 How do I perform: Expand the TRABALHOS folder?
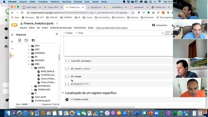pos(32,90)
